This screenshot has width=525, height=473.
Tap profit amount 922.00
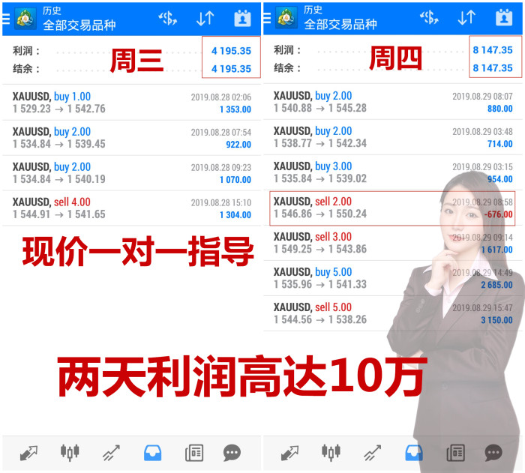[x=238, y=145]
